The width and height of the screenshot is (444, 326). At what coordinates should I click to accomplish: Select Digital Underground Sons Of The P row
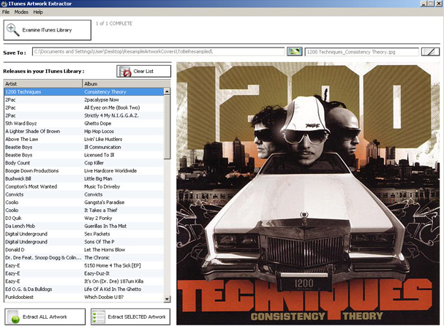(83, 242)
